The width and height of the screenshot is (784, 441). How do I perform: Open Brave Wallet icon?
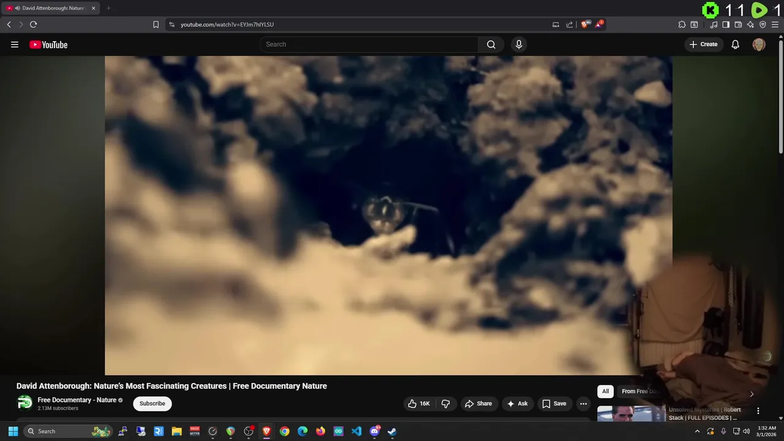[x=738, y=24]
